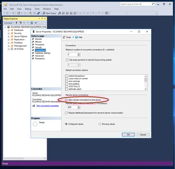Click the Save All icon in main toolbar
Viewport: 175px width, 169px height.
[x=38, y=13]
